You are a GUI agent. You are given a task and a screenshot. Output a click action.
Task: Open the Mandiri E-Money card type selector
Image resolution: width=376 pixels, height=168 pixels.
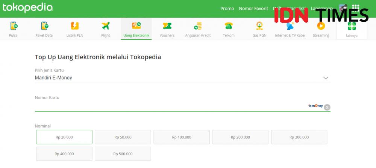coord(182,78)
